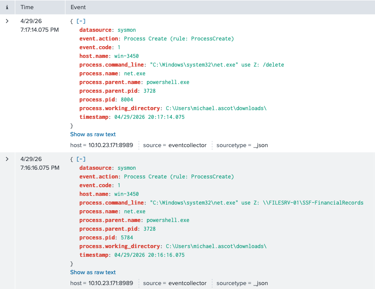The width and height of the screenshot is (375, 289).
Task: Collapse JSON of the net use /delete event
Action: coord(81,21)
